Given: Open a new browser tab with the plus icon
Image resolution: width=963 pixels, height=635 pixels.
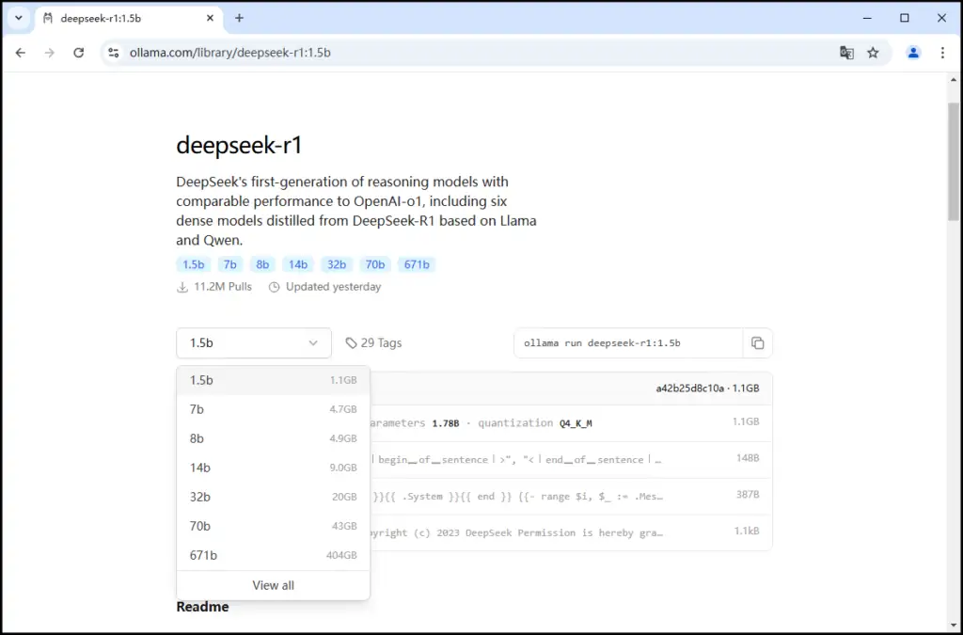Looking at the screenshot, I should (239, 17).
